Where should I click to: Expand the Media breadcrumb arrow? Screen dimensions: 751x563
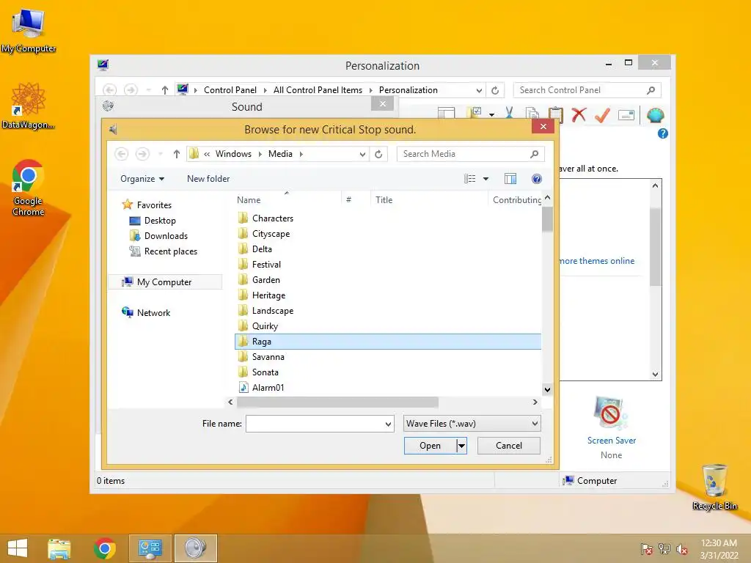click(x=301, y=154)
